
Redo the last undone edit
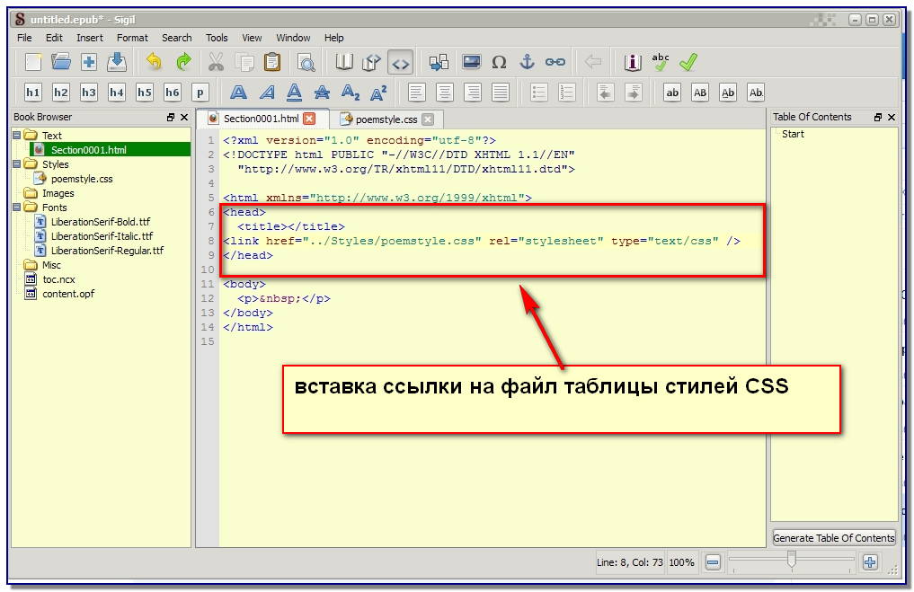pyautogui.click(x=183, y=62)
